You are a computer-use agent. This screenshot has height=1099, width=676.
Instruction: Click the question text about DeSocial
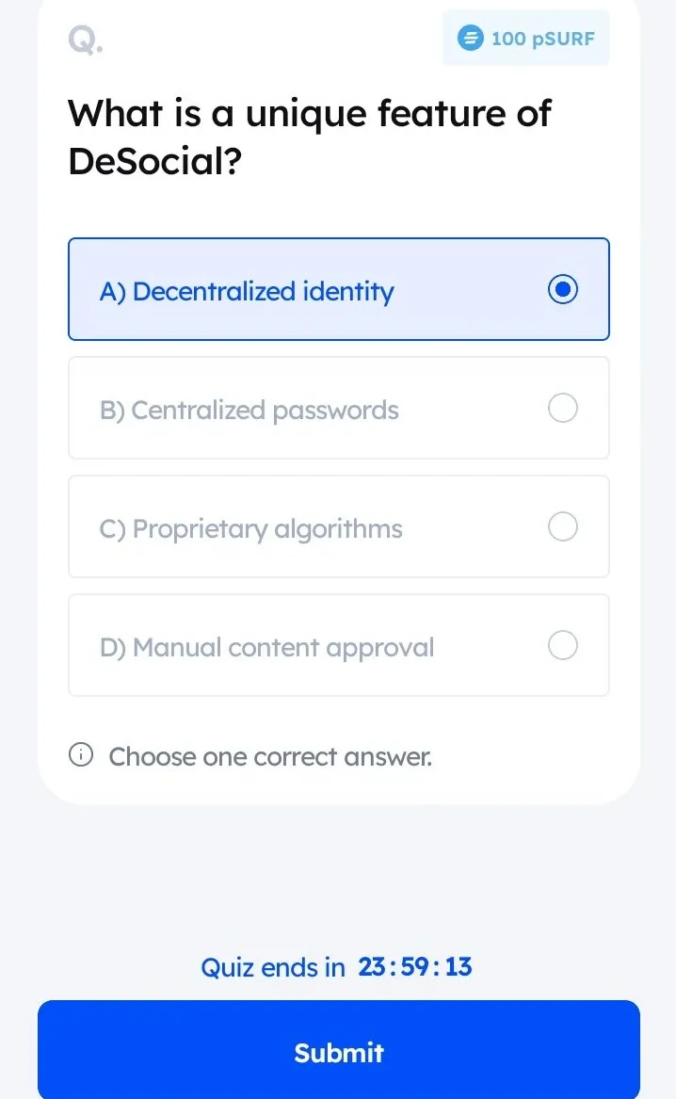tap(309, 137)
